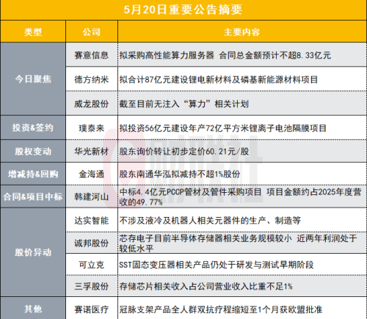Click company name 德方纳米
The width and height of the screenshot is (367, 319).
click(92, 79)
